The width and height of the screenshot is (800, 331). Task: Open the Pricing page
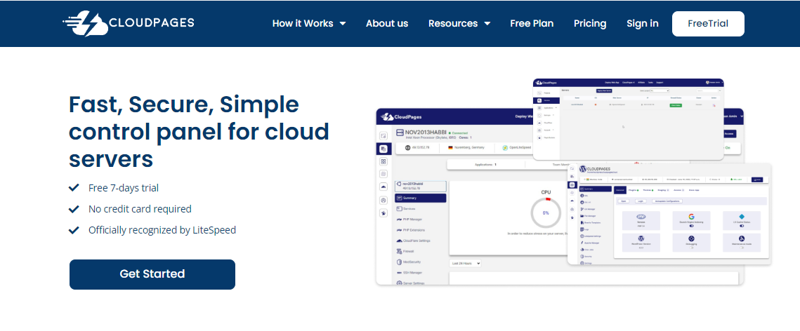[590, 23]
